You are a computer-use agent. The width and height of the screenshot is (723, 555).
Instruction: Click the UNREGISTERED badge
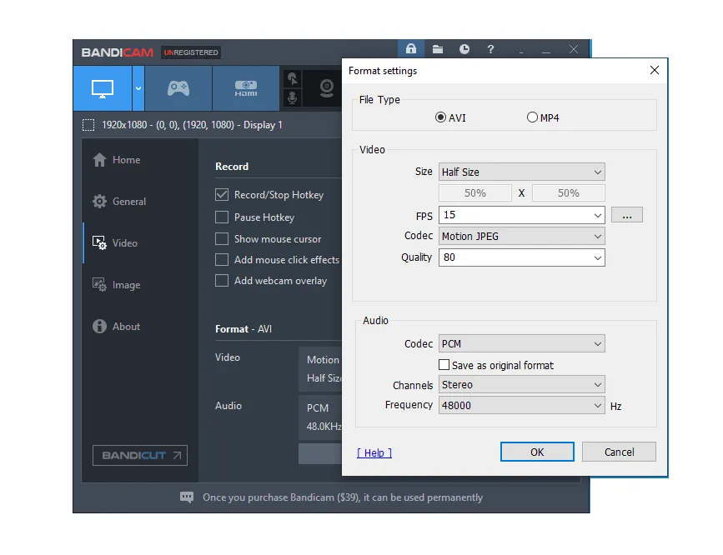[191, 52]
